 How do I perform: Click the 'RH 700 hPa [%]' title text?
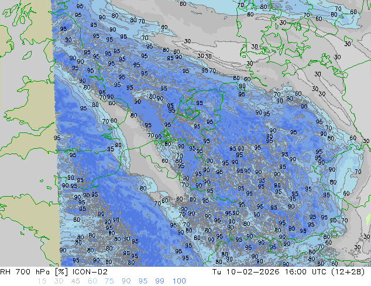35,272
